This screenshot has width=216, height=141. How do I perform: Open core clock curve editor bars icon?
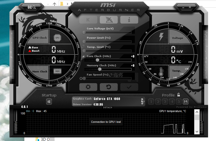[x=83, y=56]
